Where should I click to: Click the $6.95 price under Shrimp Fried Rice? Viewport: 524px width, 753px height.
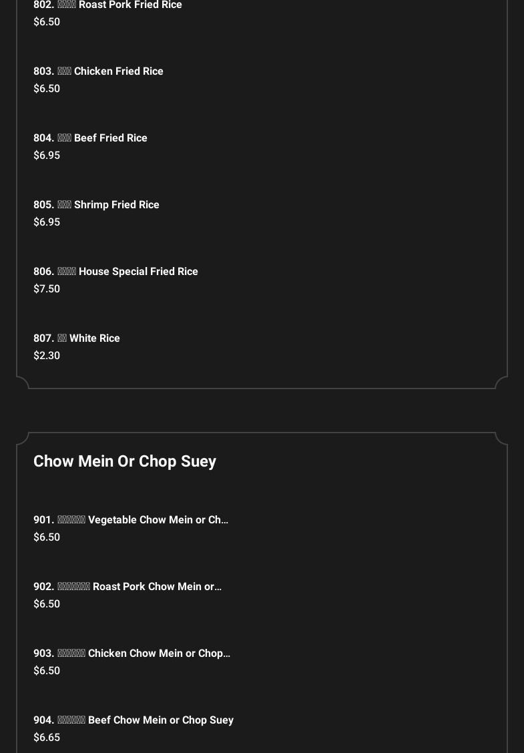47,222
